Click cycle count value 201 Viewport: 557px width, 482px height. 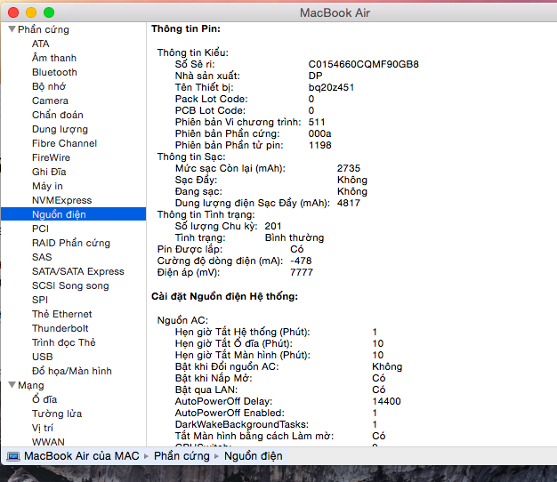click(x=273, y=226)
